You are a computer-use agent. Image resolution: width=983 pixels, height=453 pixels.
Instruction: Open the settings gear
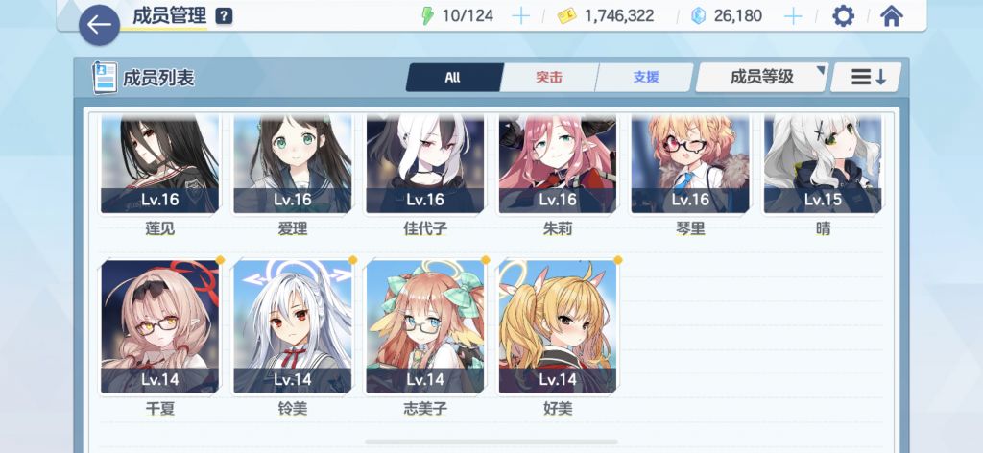(843, 16)
